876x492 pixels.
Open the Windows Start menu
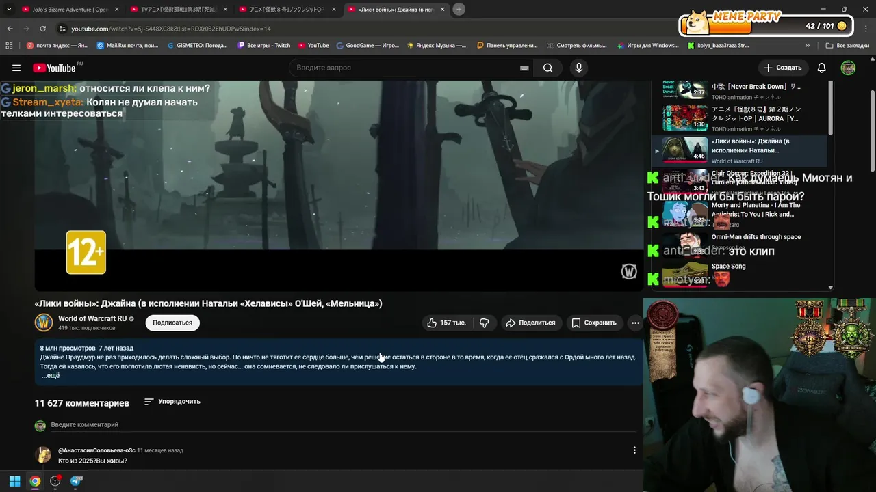coord(14,481)
